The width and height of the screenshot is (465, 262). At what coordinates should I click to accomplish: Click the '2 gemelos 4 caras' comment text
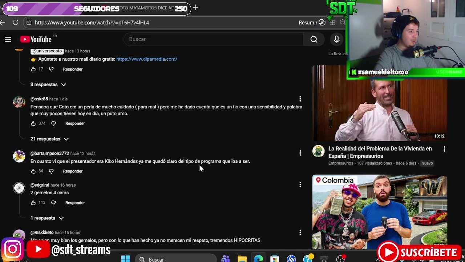50,192
